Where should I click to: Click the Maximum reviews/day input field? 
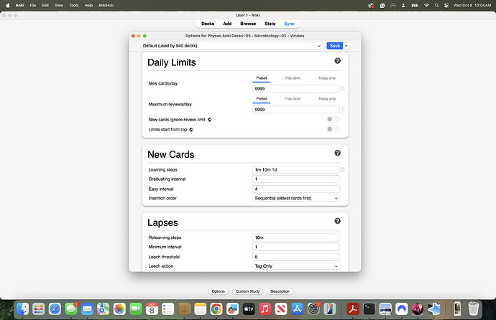pyautogui.click(x=296, y=110)
